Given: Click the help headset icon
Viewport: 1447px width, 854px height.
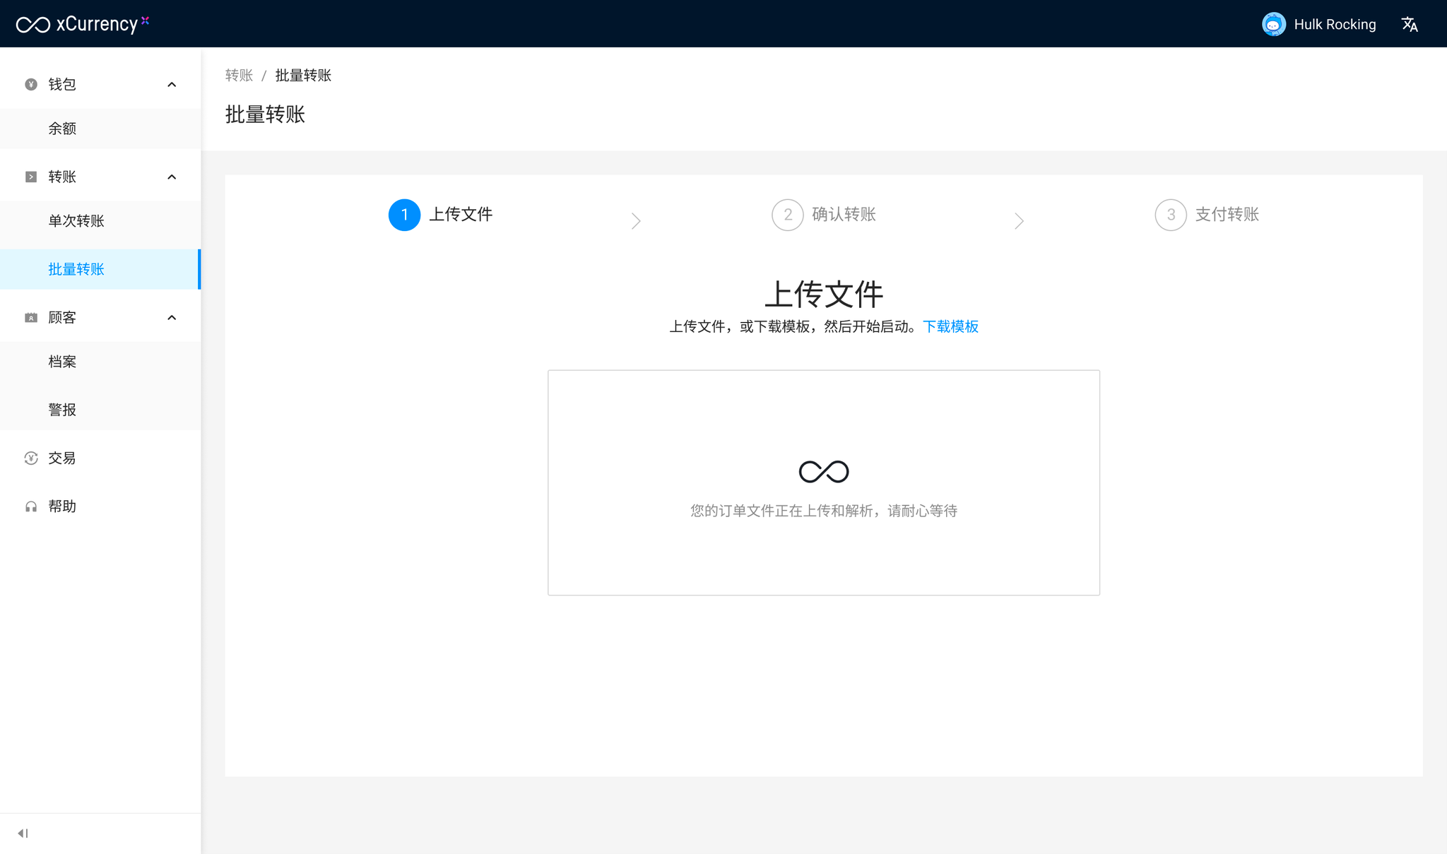Looking at the screenshot, I should point(31,506).
